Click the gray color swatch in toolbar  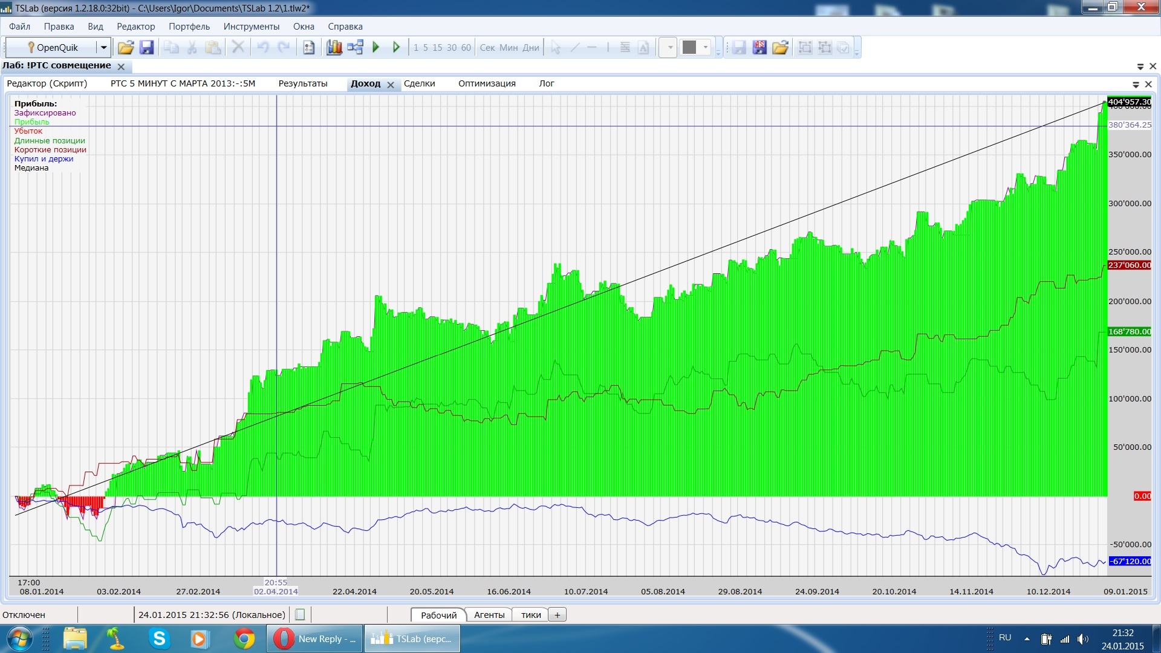689,47
